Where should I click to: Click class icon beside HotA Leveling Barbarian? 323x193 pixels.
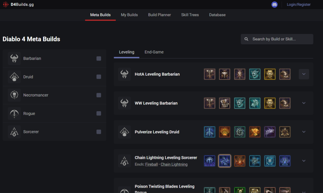tap(125, 74)
